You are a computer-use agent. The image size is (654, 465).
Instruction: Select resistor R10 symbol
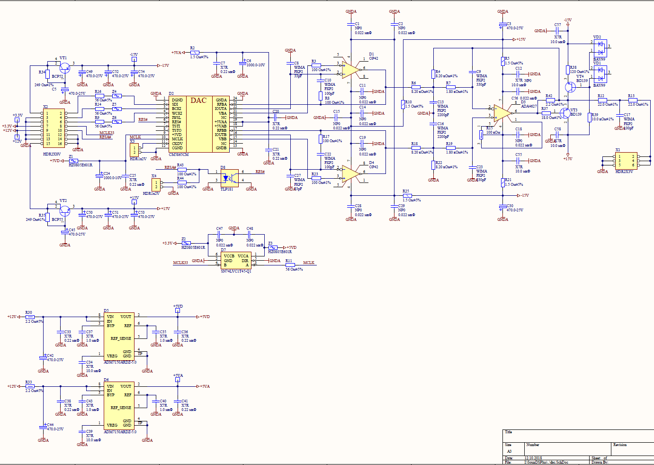403,104
